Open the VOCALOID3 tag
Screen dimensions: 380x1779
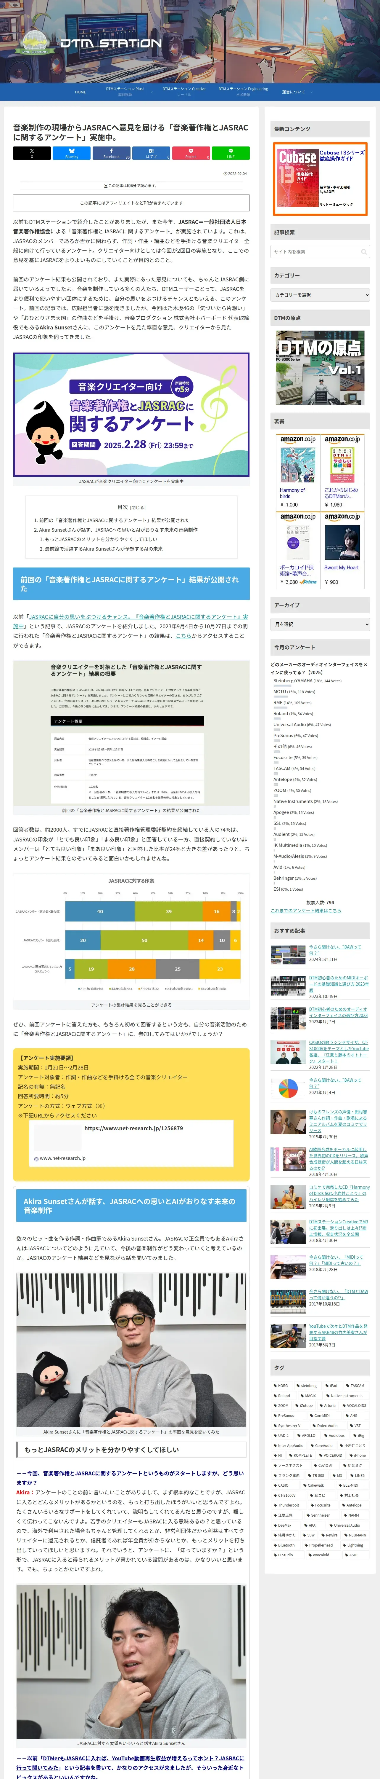(355, 1405)
